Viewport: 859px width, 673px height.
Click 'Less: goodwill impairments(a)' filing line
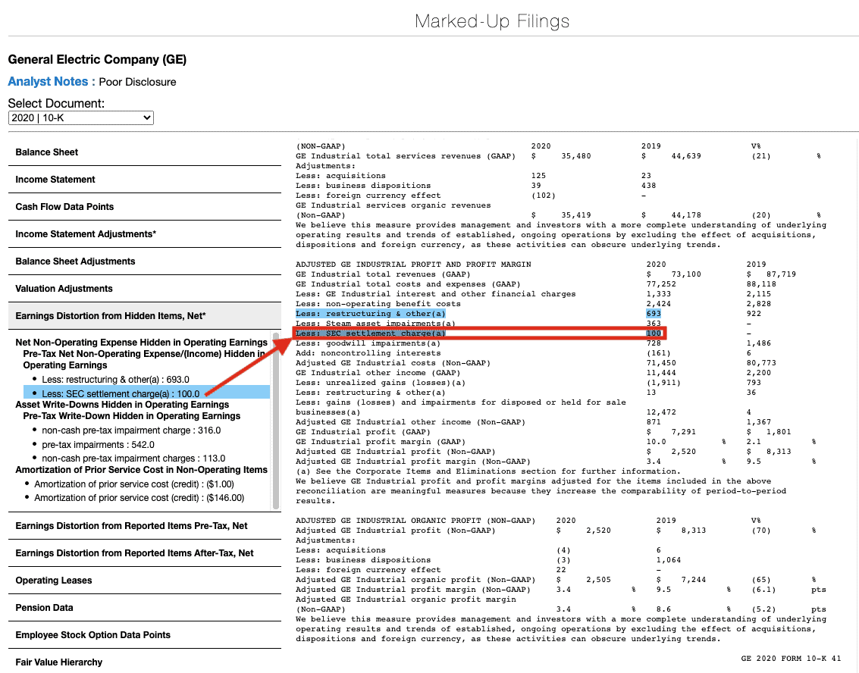coord(368,343)
